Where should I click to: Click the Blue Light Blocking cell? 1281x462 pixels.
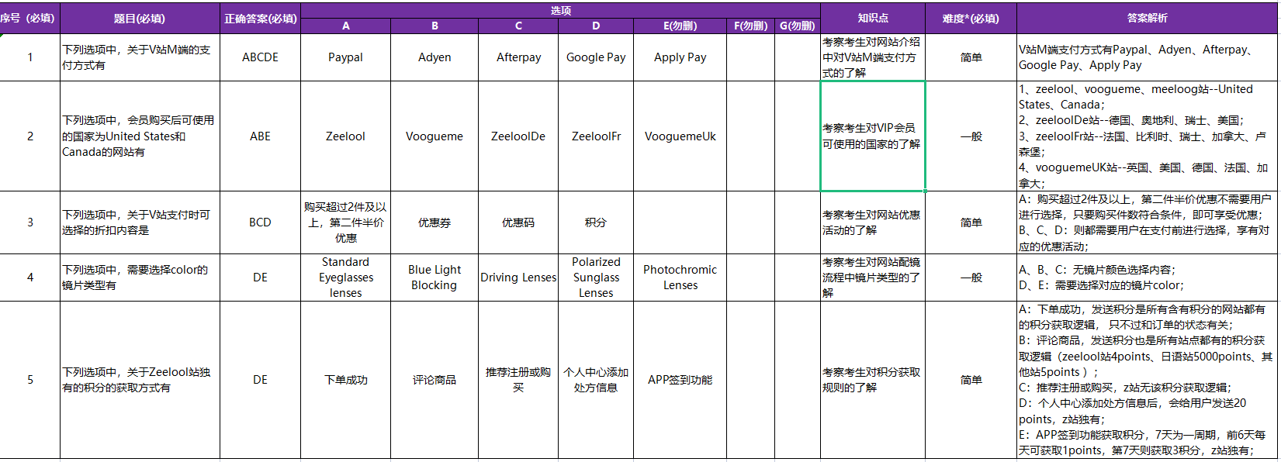coord(435,278)
